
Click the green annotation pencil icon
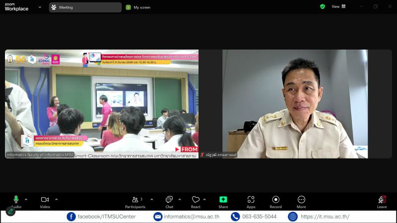point(10,212)
